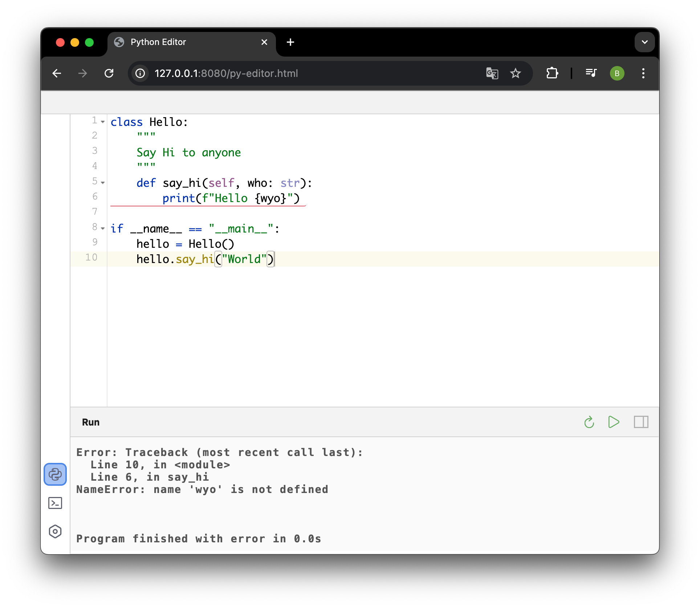Close the Python Editor tab
This screenshot has height=608, width=700.
click(x=264, y=42)
